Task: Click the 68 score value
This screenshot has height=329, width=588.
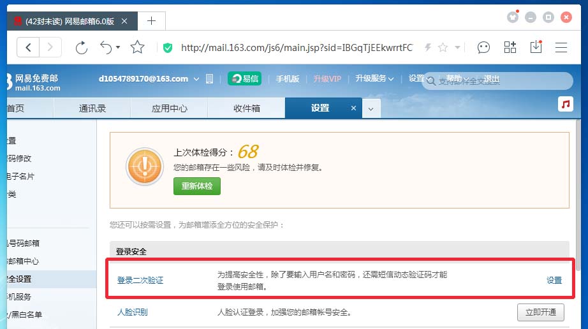Action: click(248, 152)
